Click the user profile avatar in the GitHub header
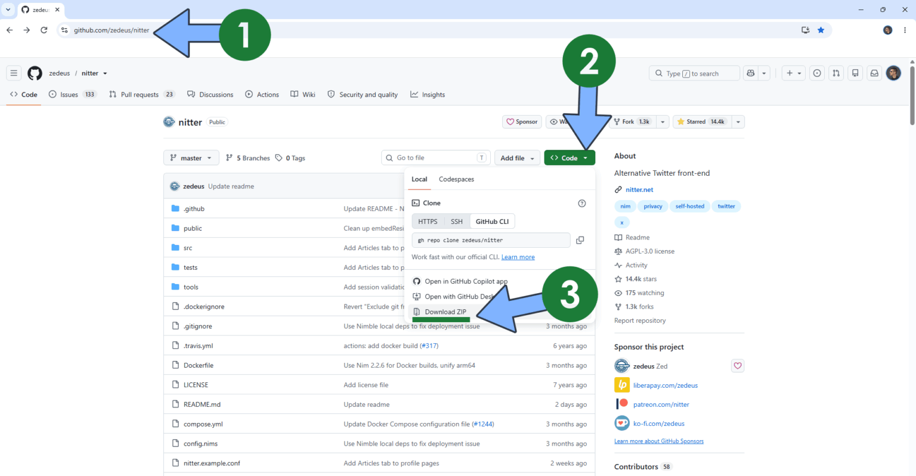 click(x=893, y=73)
